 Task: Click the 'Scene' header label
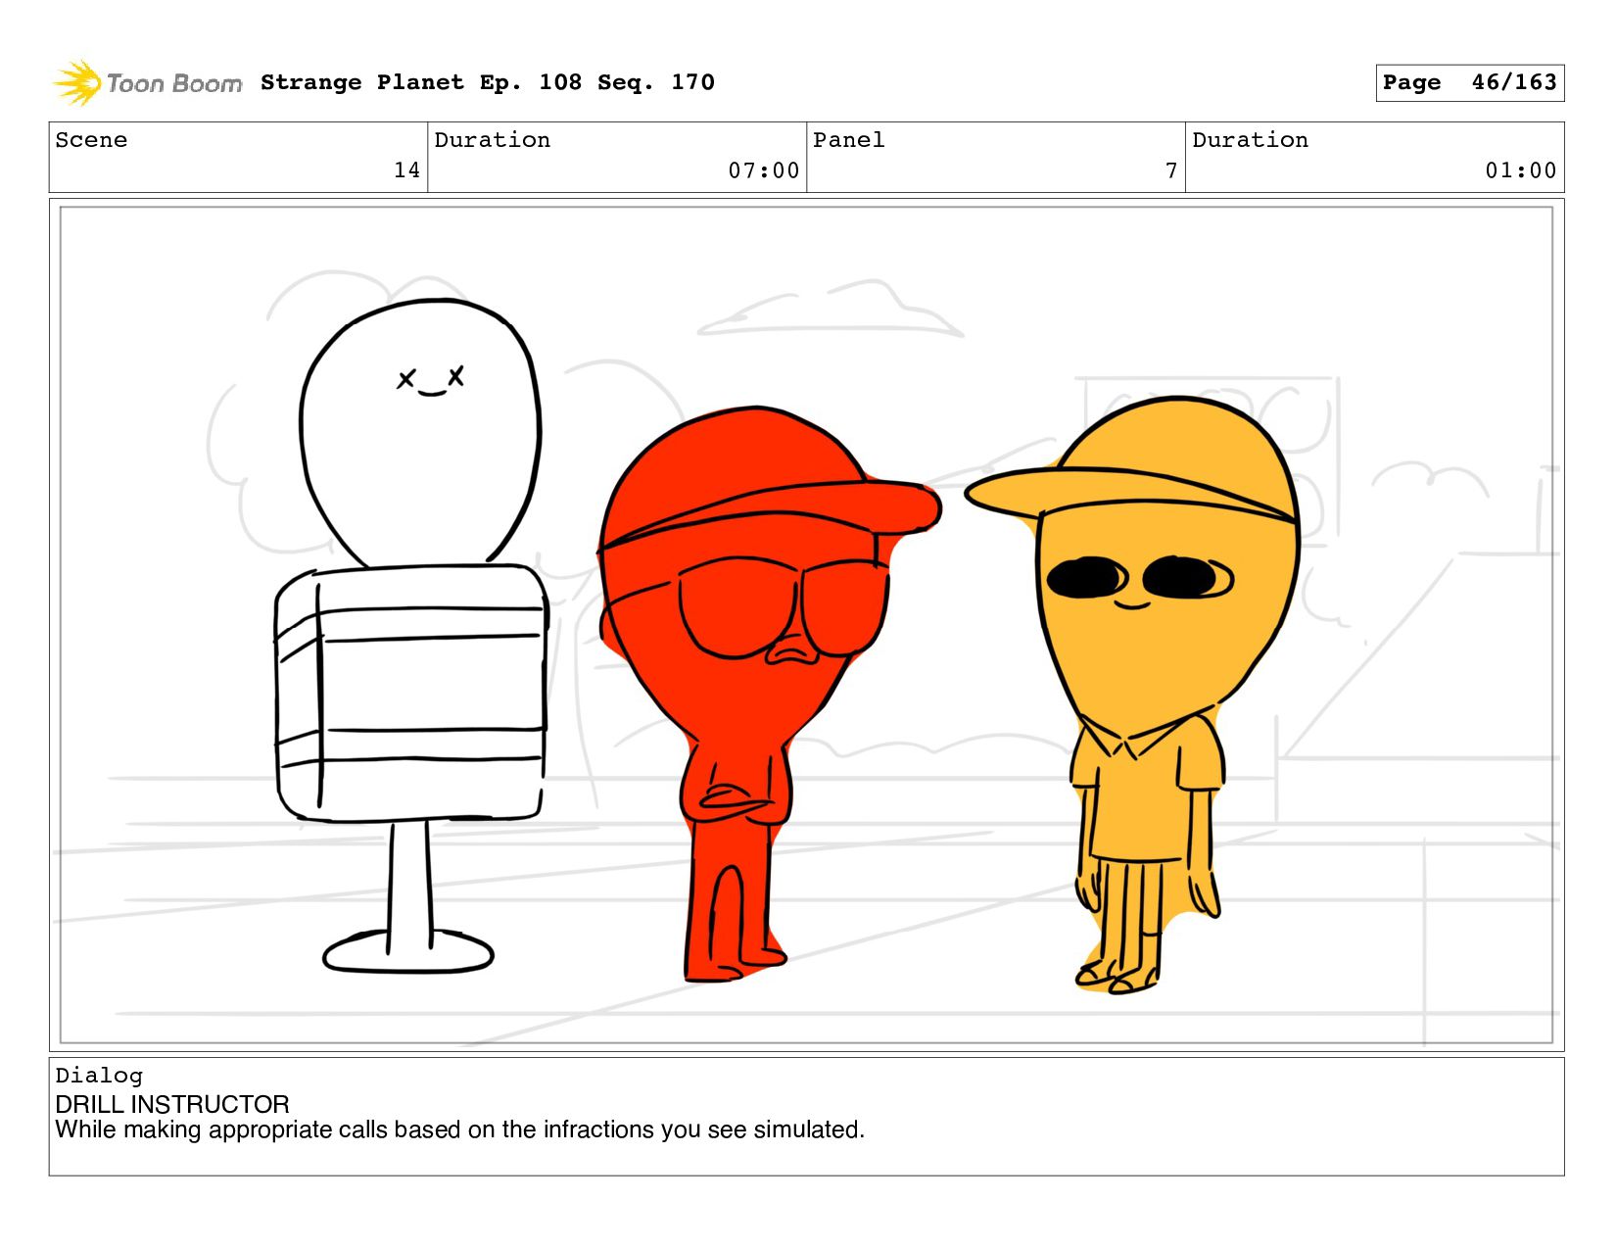point(91,140)
